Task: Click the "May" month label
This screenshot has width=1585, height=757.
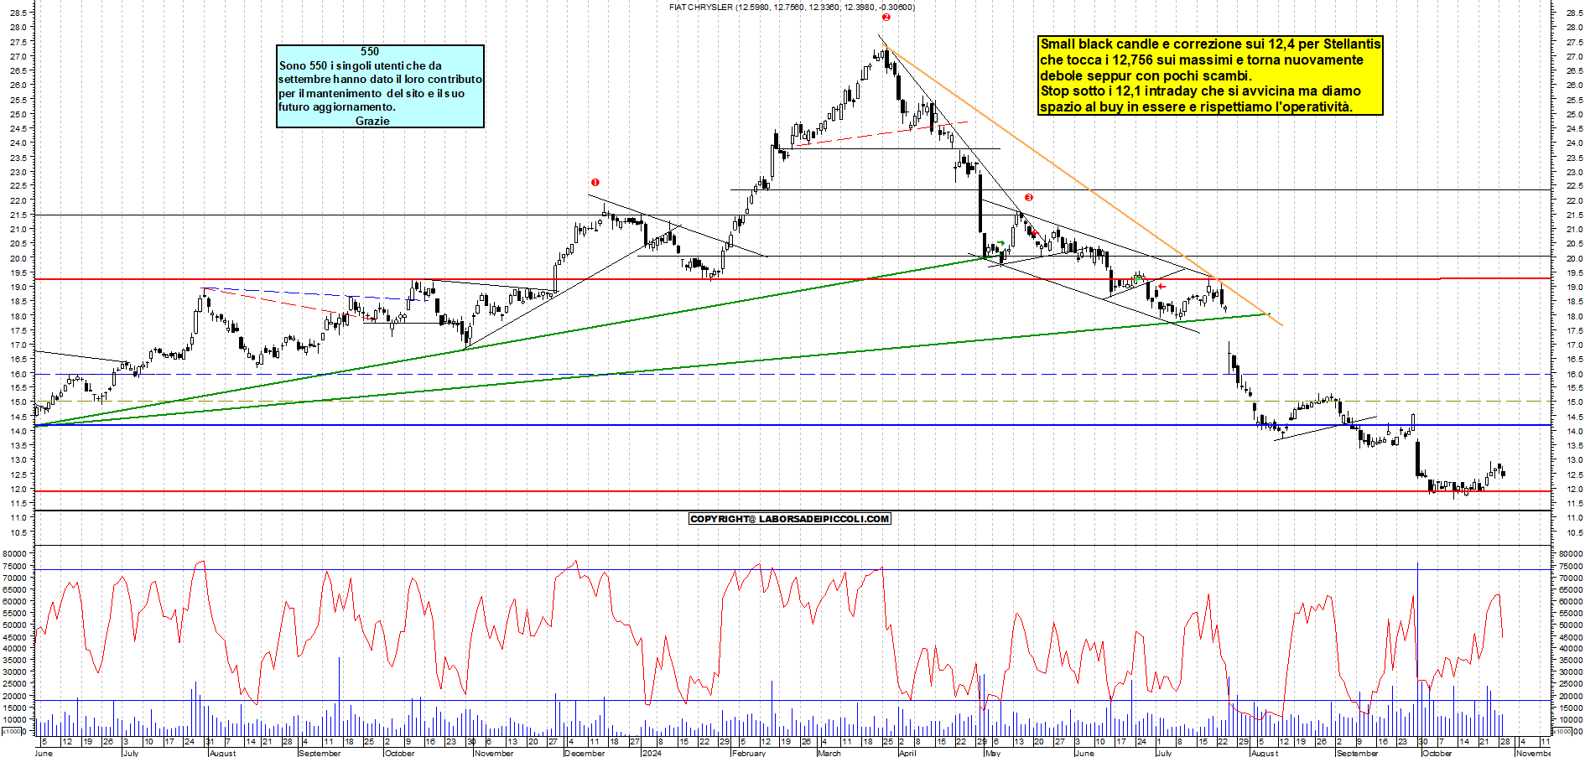Action: coord(993,753)
